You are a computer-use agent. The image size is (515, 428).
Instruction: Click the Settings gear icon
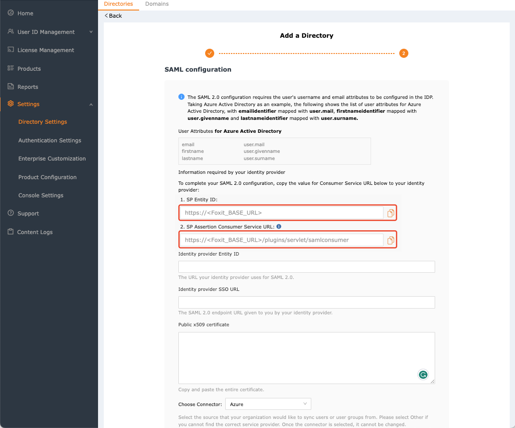10,104
